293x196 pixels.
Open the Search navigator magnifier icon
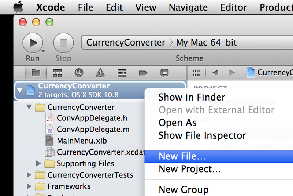tap(79, 72)
